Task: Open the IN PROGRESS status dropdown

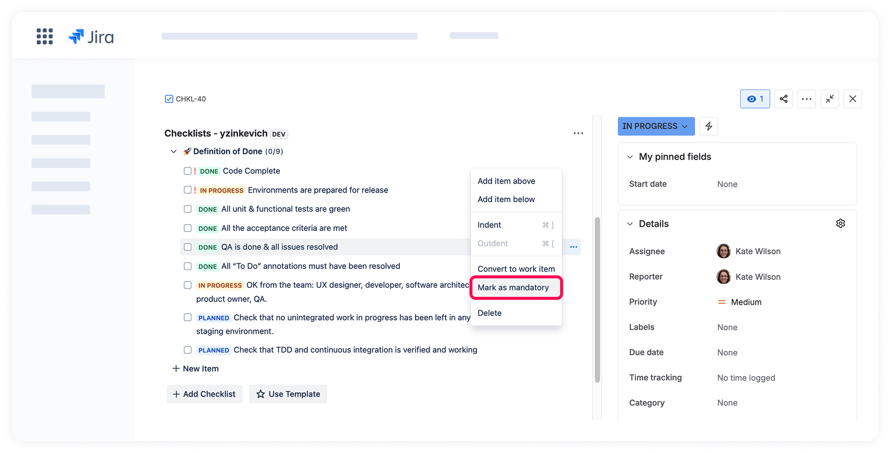Action: pos(656,126)
